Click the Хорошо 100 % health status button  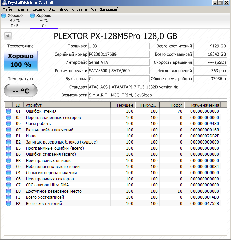coord(21,61)
